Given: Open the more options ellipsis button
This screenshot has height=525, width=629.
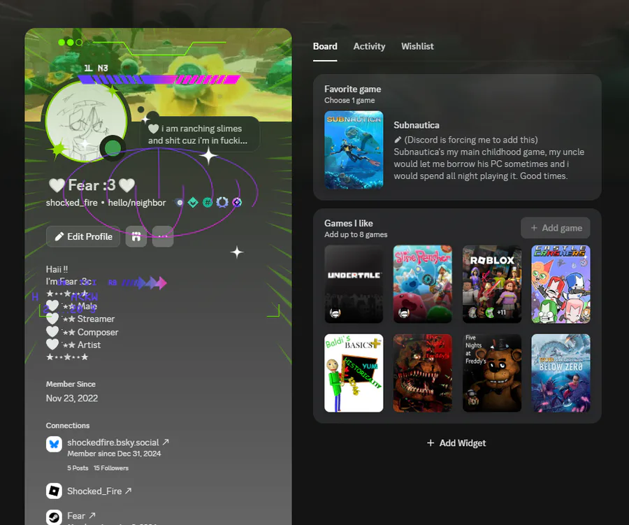Looking at the screenshot, I should click(x=163, y=236).
